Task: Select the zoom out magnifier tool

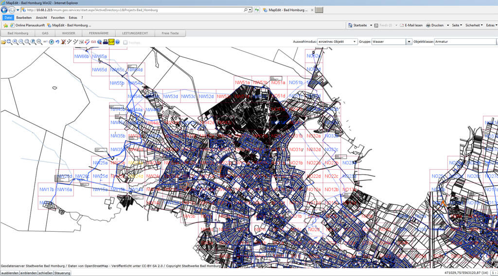Action: (21, 42)
